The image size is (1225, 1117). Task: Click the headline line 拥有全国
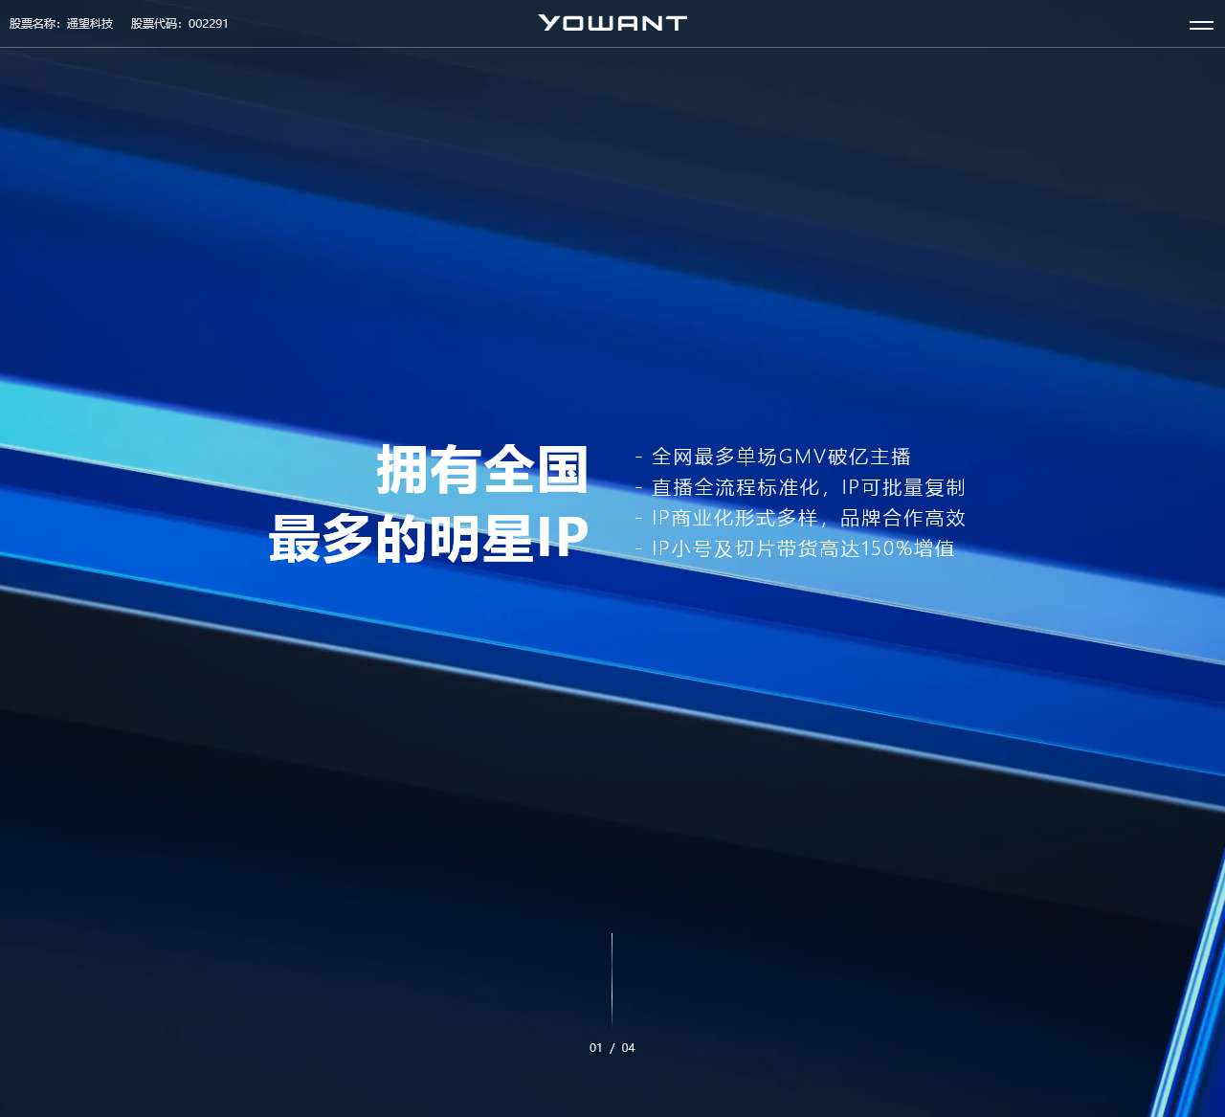[482, 469]
